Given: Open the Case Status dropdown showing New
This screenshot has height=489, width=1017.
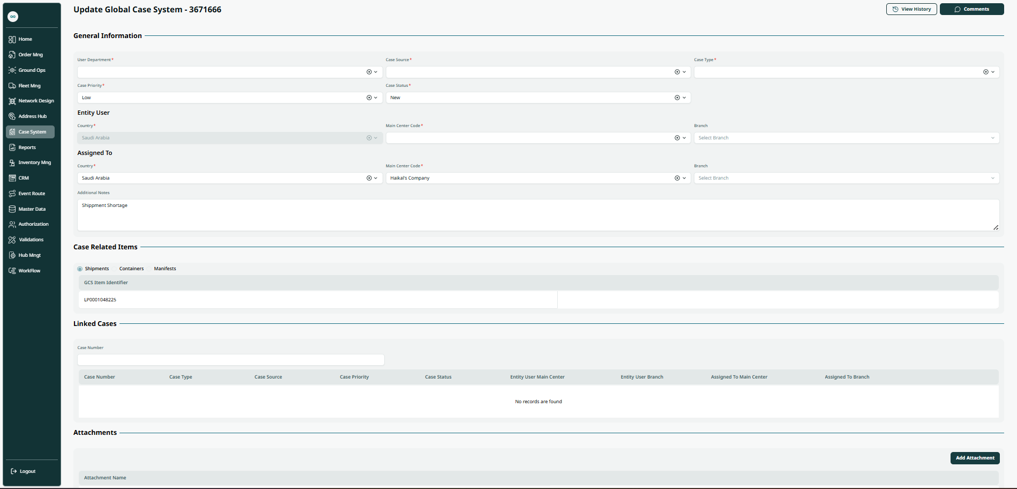Looking at the screenshot, I should 684,98.
